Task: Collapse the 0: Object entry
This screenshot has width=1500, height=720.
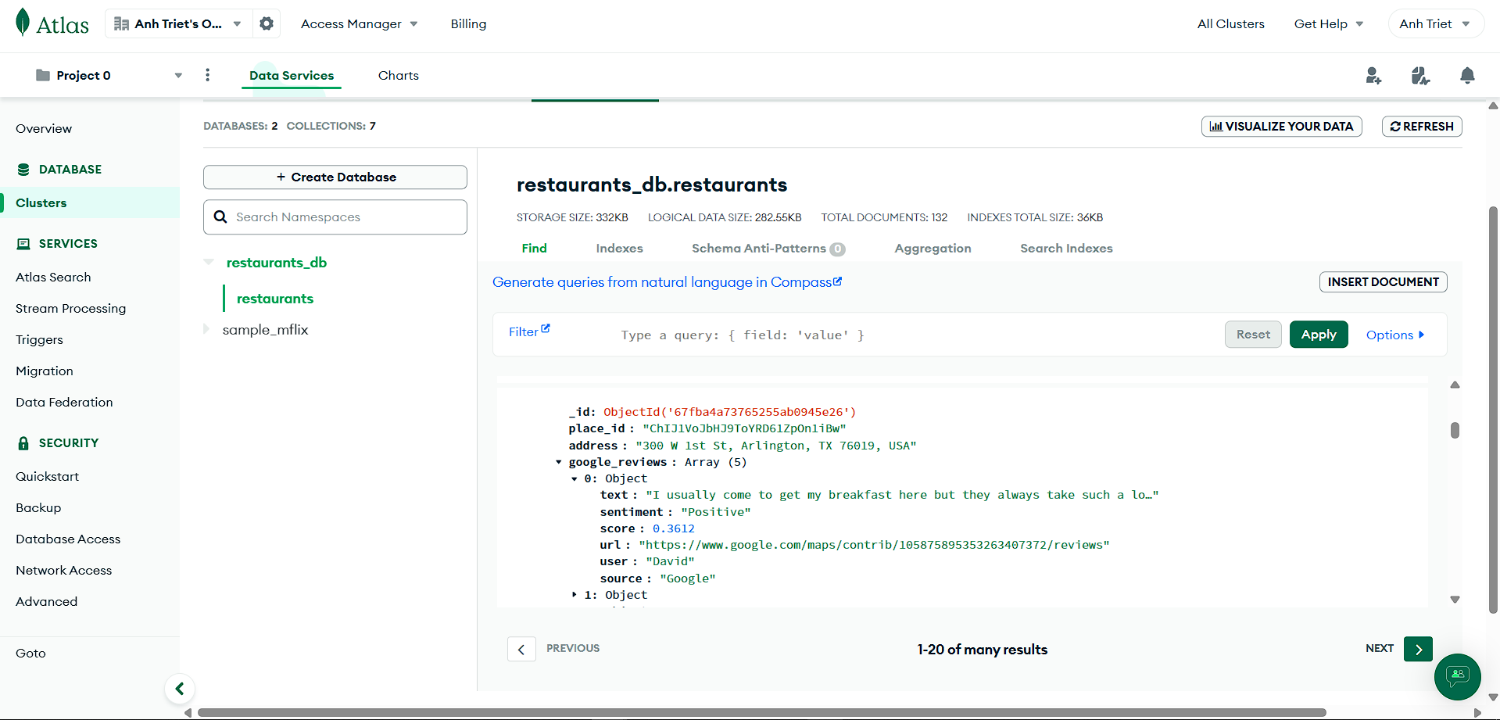Action: (575, 478)
